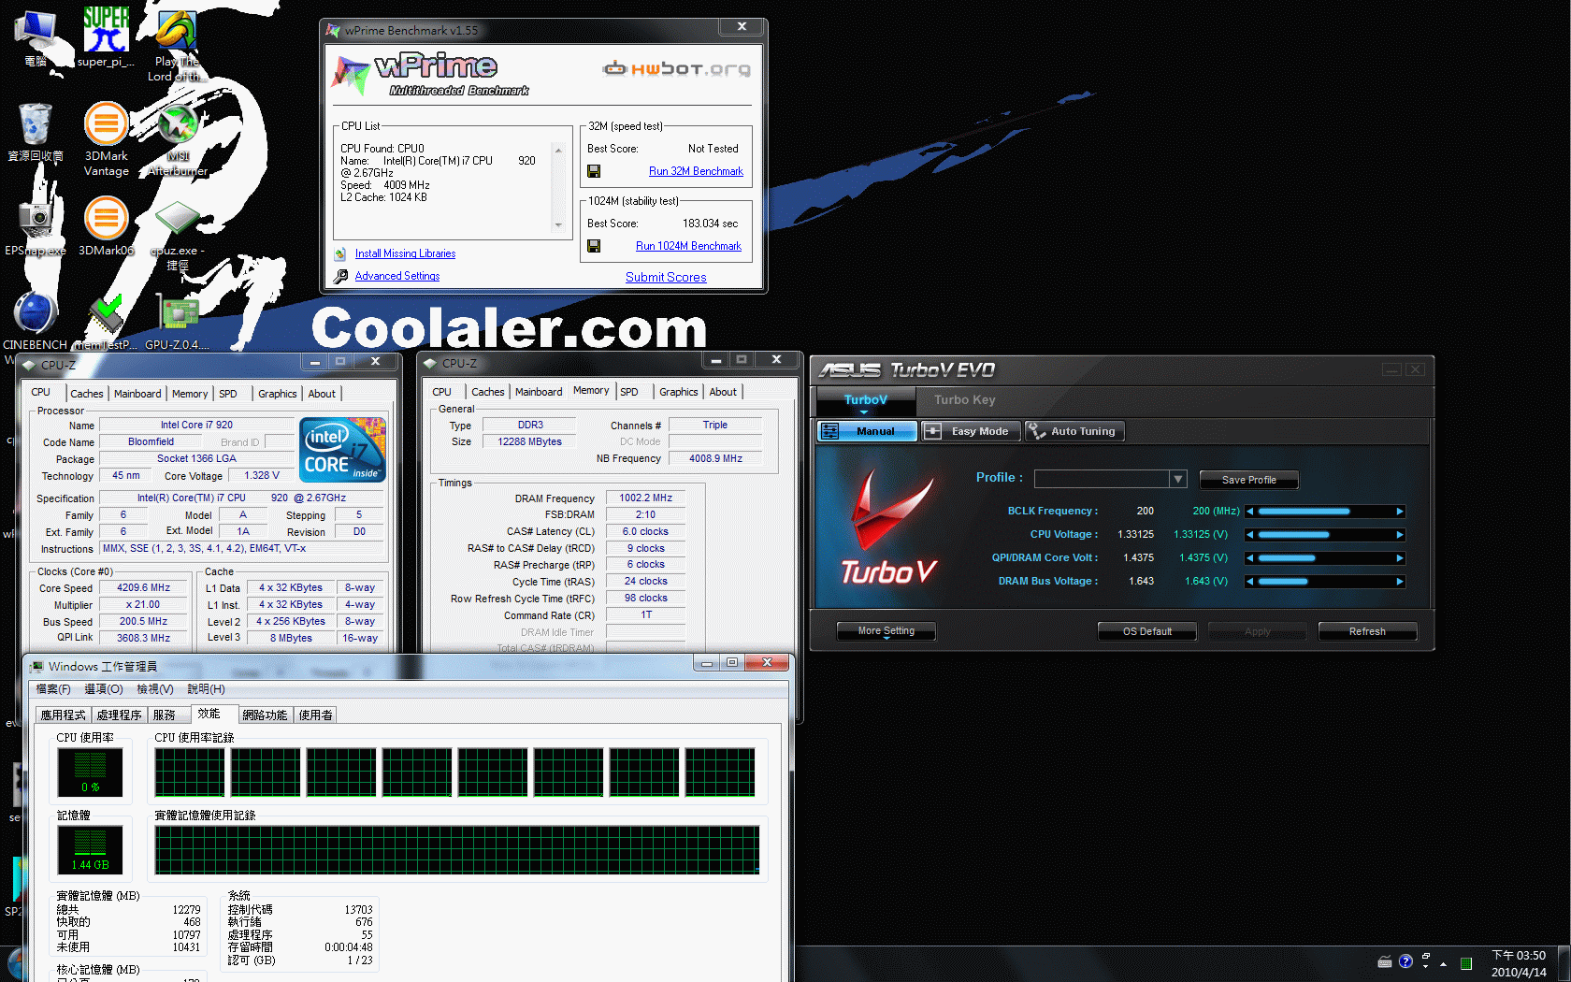This screenshot has width=1571, height=982.
Task: Select the cpuz.exe shortcut icon
Action: click(178, 234)
